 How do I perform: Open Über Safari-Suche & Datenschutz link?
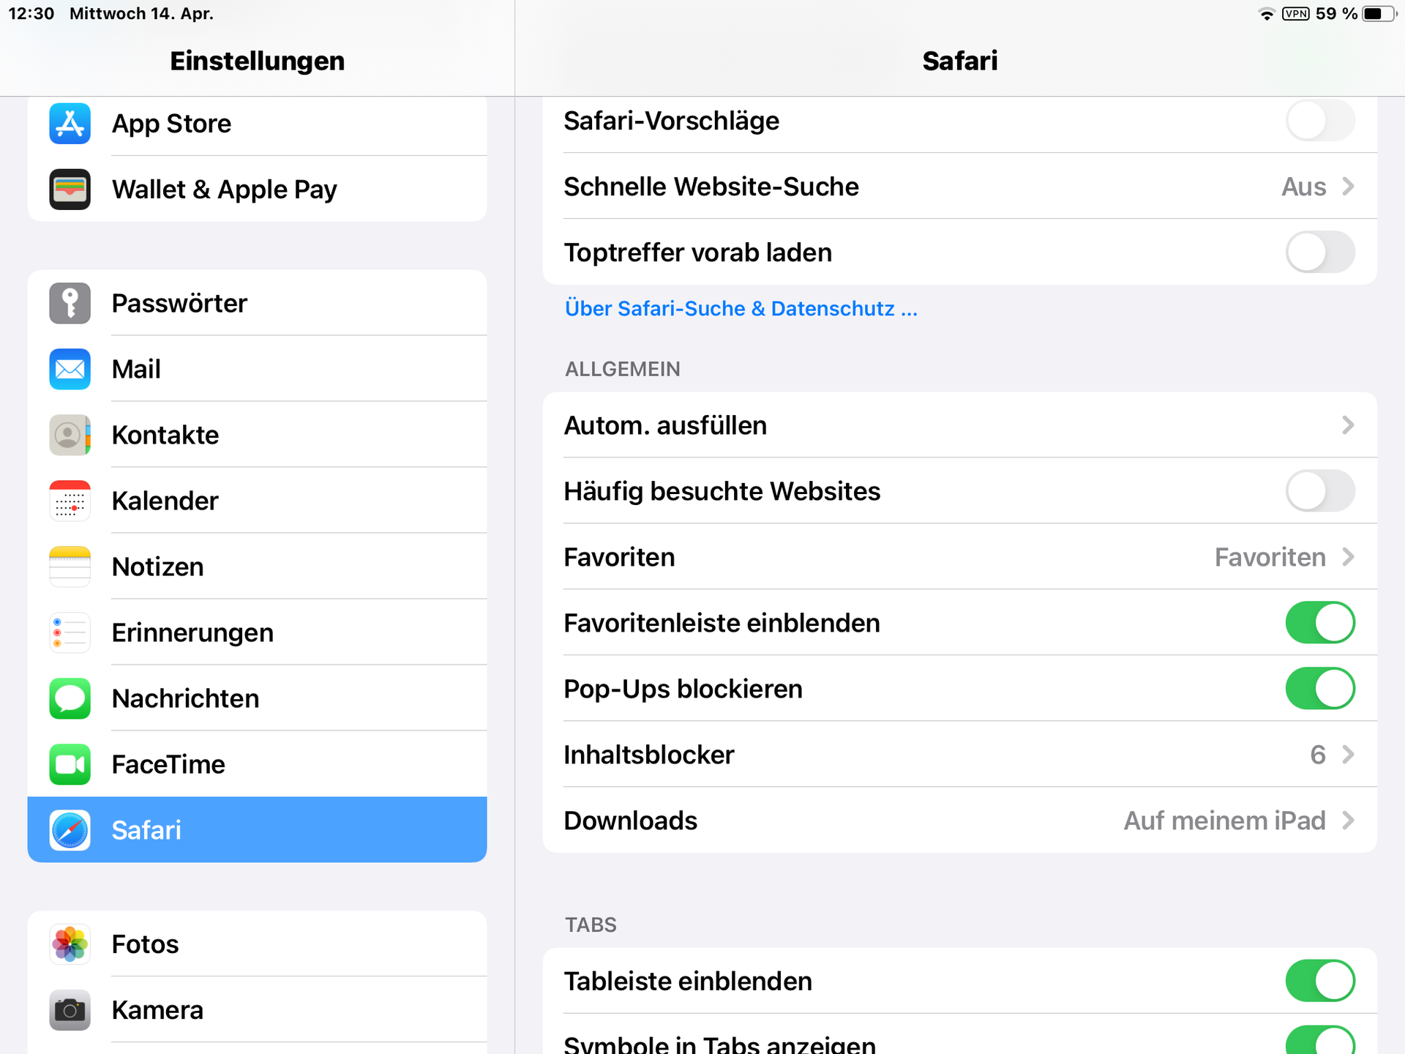point(741,309)
